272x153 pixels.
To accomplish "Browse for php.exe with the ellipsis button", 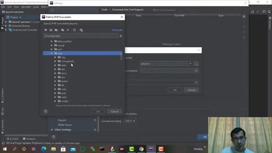I will tap(196, 64).
